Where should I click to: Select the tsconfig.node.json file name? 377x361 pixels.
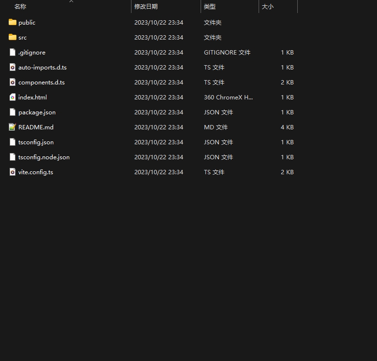pyautogui.click(x=44, y=157)
